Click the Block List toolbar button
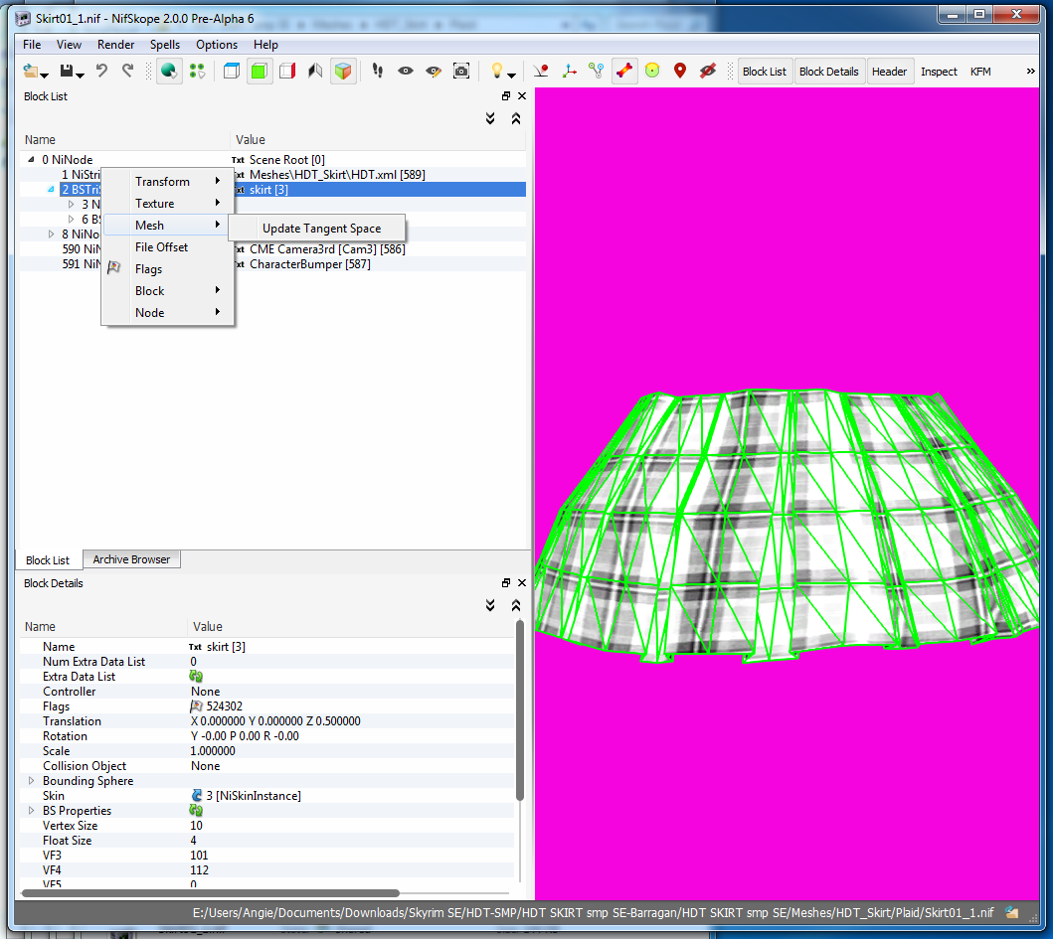The image size is (1053, 939). [765, 72]
